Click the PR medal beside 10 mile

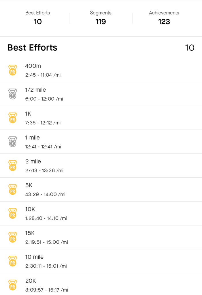tap(12, 261)
